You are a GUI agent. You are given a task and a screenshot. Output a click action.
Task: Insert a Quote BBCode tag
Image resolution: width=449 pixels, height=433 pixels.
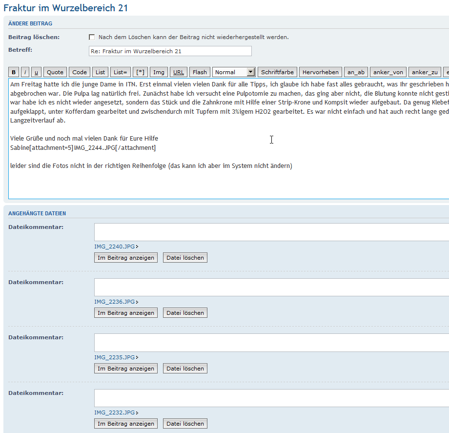55,72
